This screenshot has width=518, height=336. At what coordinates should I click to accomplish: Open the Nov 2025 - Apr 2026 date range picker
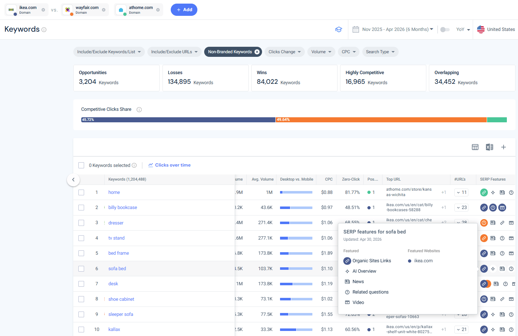pos(393,29)
